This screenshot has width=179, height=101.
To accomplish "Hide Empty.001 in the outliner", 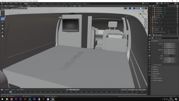I will pyautogui.click(x=177, y=28).
